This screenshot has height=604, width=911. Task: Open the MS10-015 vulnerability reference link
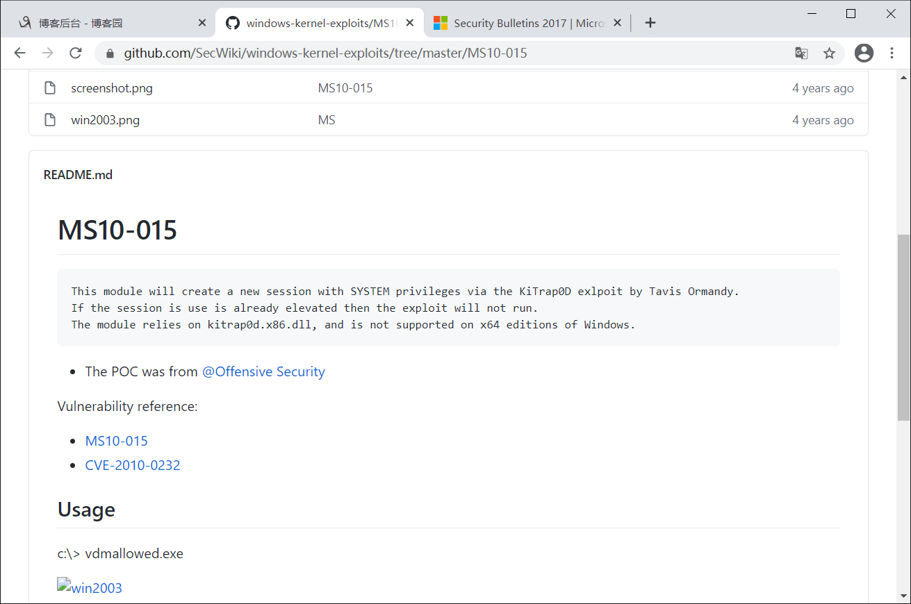(x=116, y=441)
